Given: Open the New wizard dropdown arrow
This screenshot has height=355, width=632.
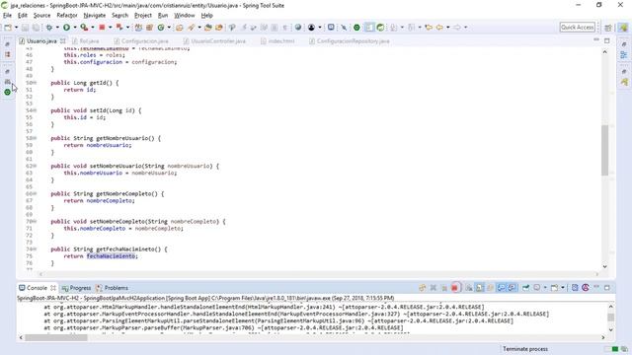Looking at the screenshot, I should [16, 28].
